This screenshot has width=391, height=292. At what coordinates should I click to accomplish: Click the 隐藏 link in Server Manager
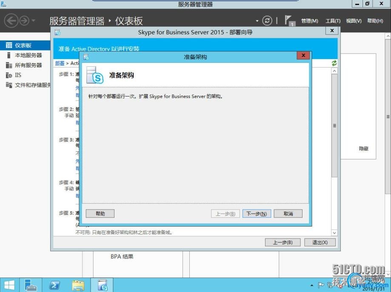coord(364,148)
